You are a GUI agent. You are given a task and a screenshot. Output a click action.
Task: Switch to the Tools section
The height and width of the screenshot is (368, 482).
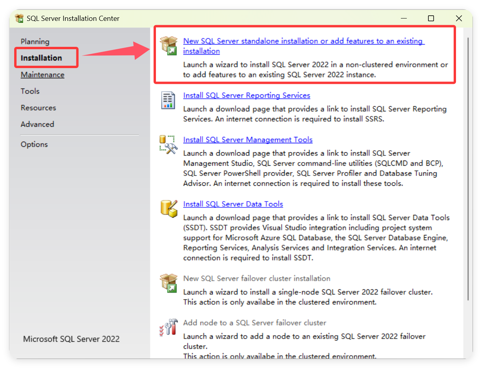click(30, 91)
